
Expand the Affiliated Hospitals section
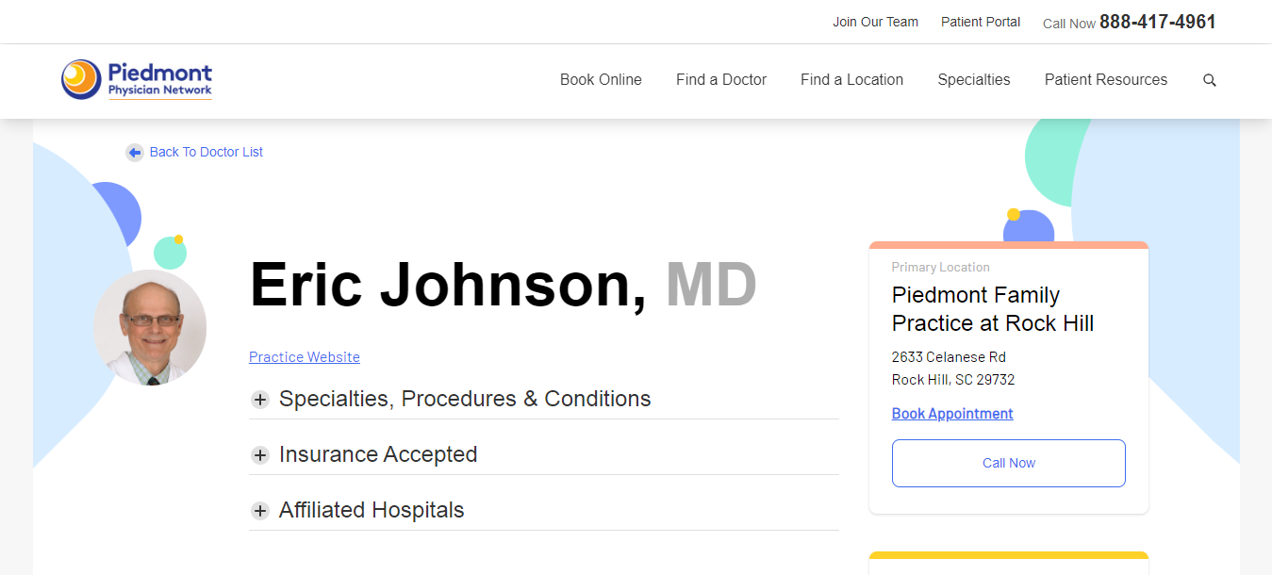(x=372, y=510)
